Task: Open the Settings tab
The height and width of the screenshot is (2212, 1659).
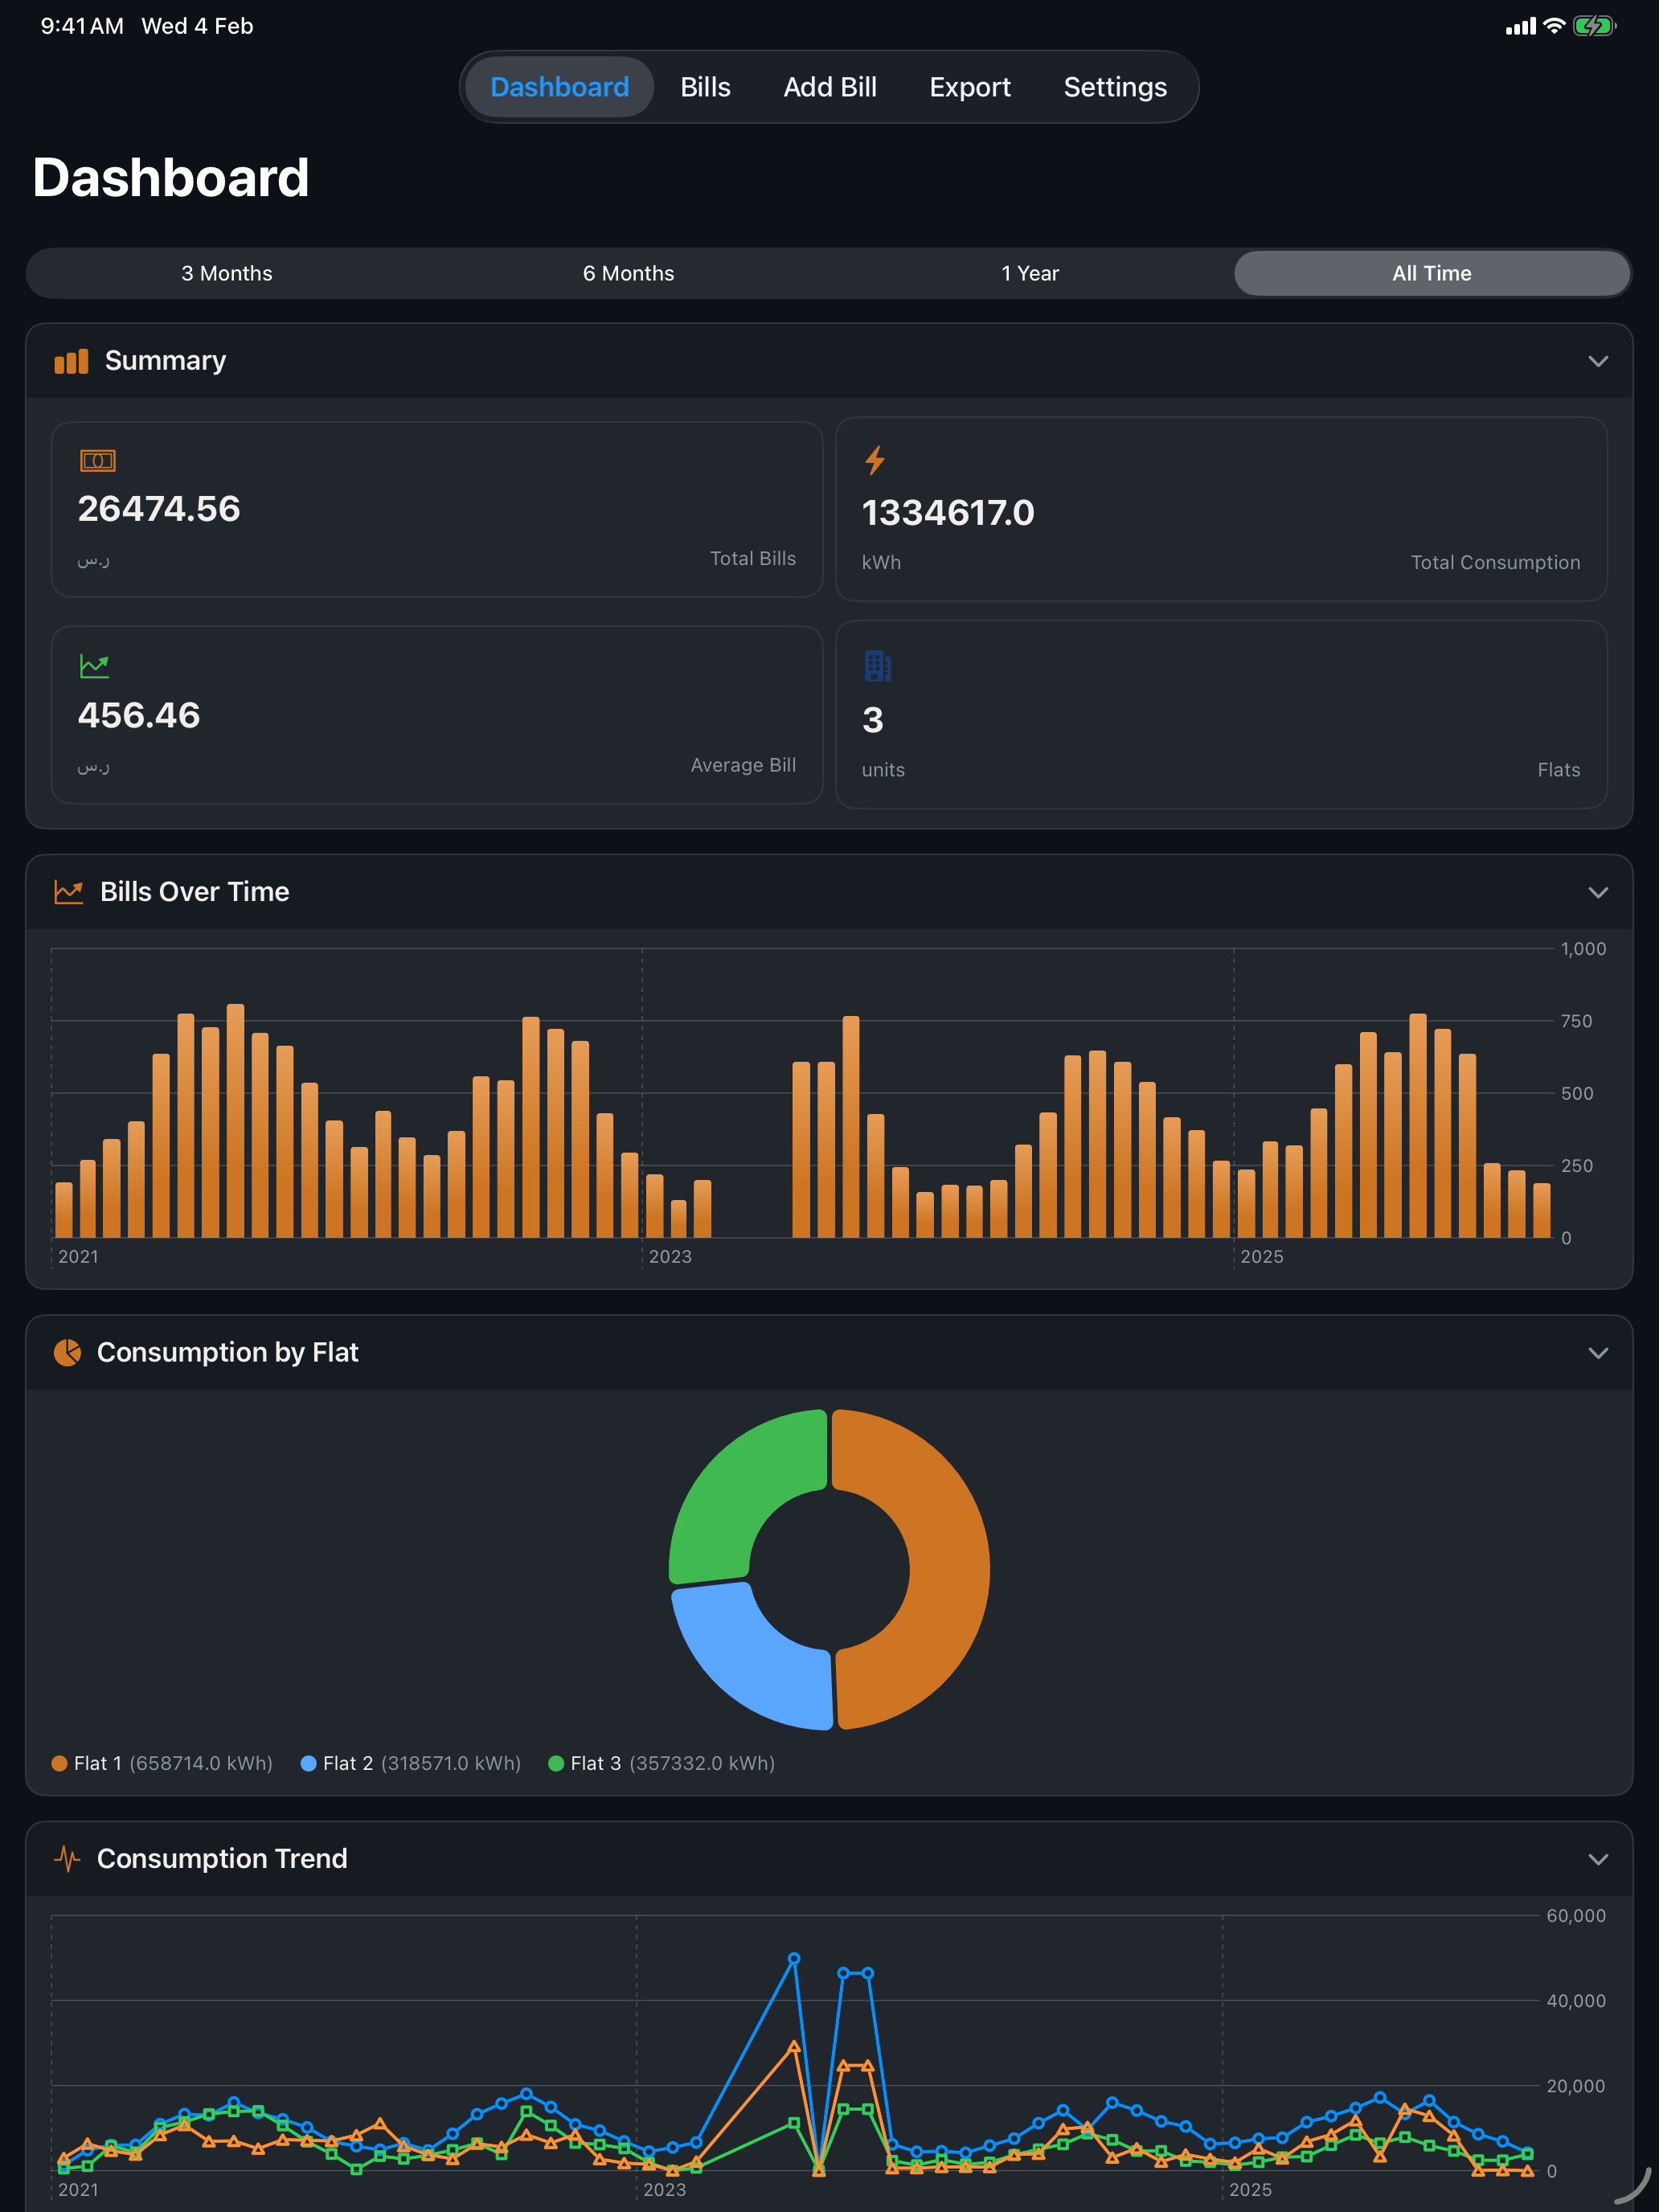Action: pos(1115,87)
